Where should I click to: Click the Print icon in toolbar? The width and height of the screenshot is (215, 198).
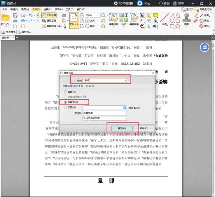(15, 21)
